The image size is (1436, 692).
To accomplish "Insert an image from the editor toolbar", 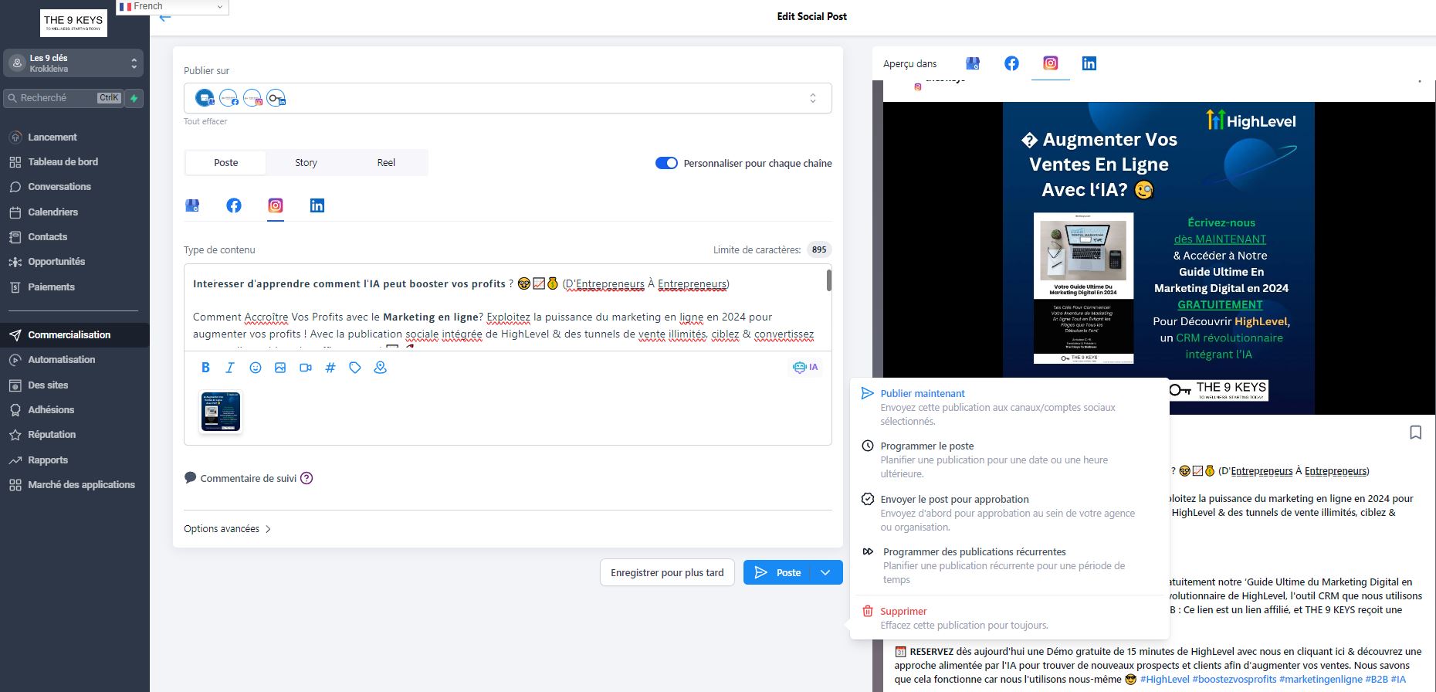I will coord(280,368).
